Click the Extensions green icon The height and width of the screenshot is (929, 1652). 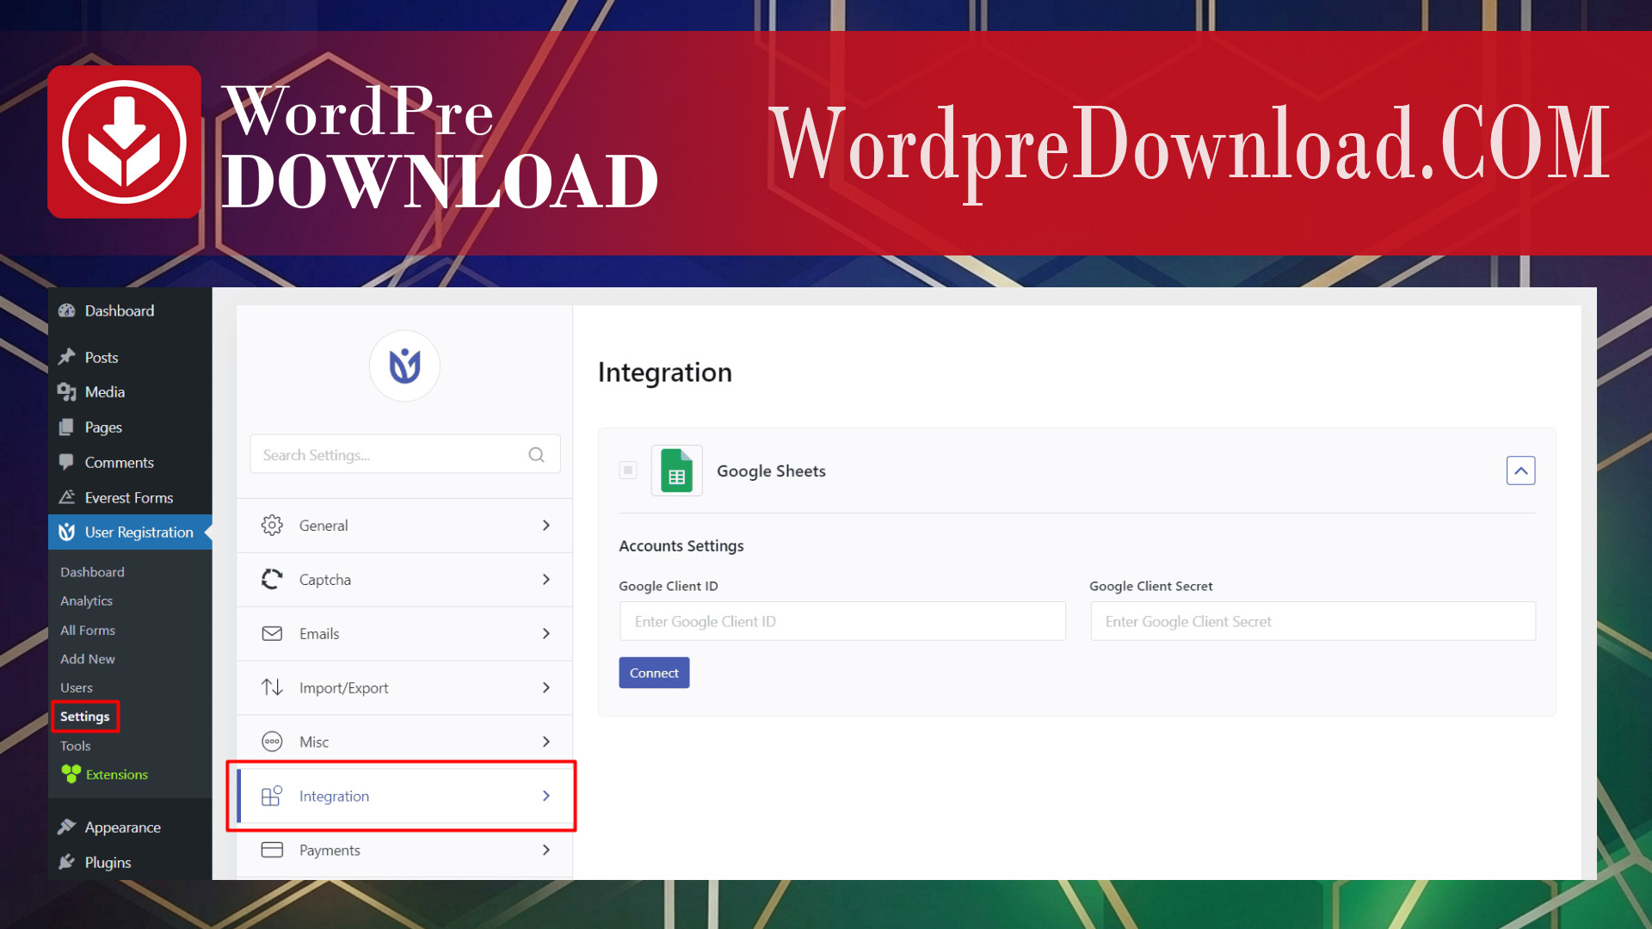point(71,774)
